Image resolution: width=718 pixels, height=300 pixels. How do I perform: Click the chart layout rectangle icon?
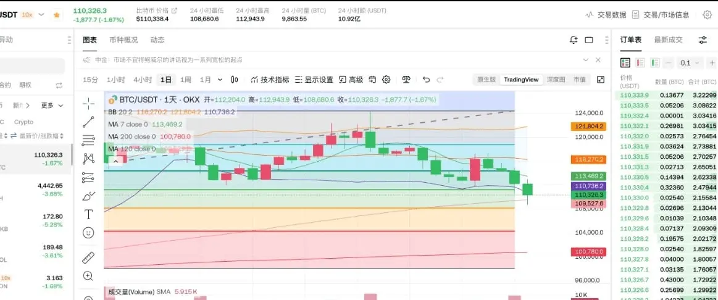(589, 40)
